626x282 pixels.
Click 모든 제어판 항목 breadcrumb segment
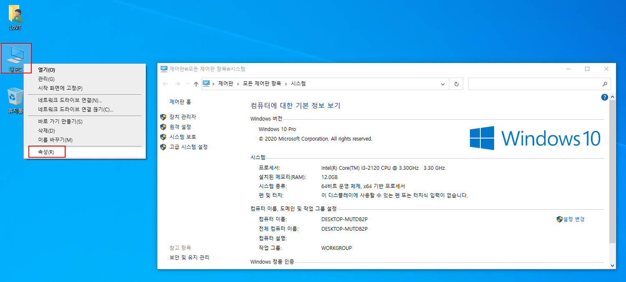click(x=262, y=84)
